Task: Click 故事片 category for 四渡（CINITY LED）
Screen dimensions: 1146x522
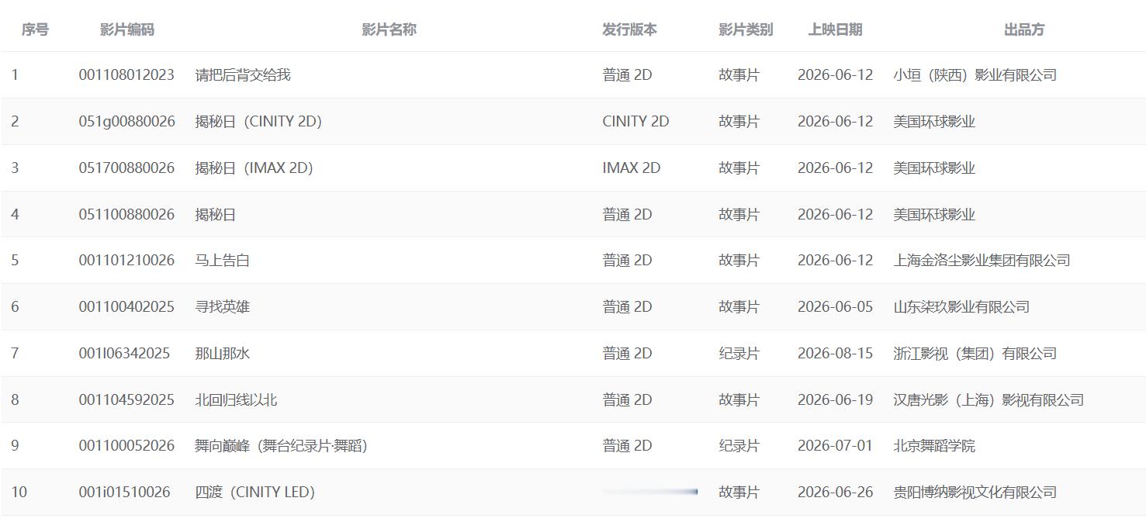Action: coord(739,493)
